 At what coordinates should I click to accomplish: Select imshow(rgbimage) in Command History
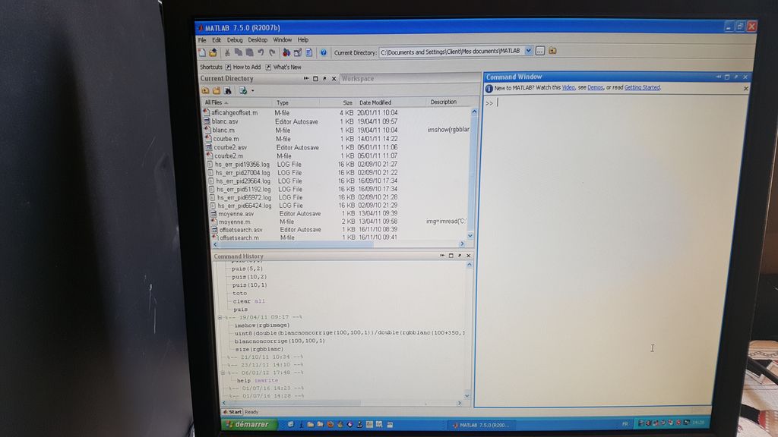[x=262, y=325]
